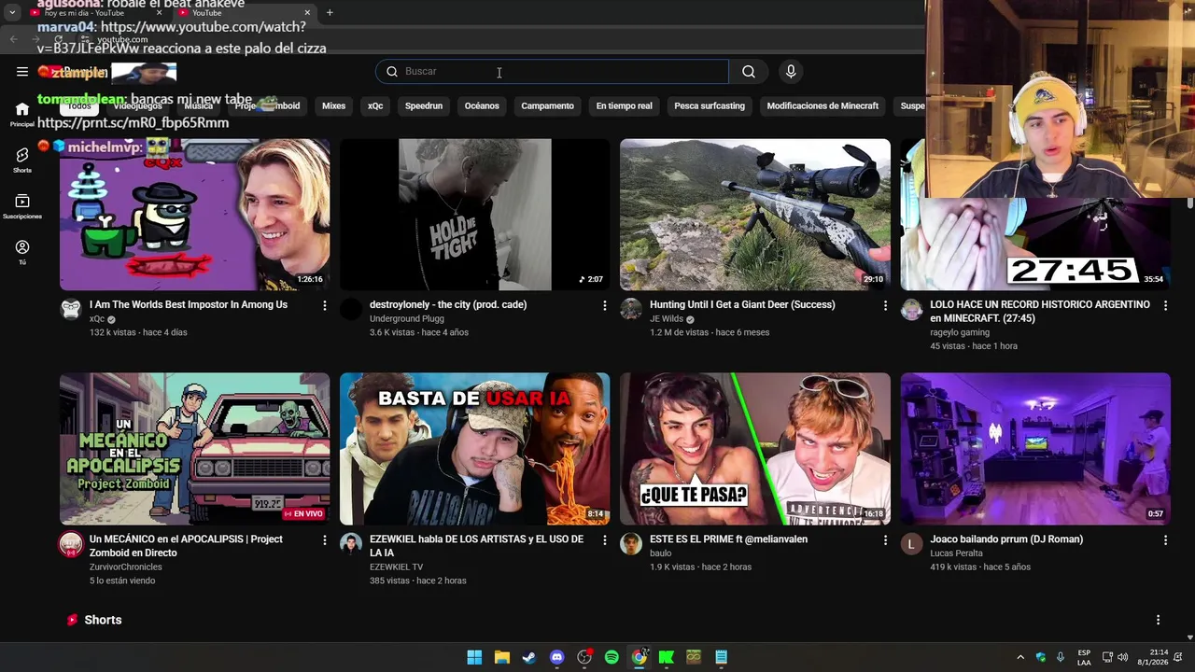Open volume control in system tray
The image size is (1195, 672).
pyautogui.click(x=1123, y=657)
